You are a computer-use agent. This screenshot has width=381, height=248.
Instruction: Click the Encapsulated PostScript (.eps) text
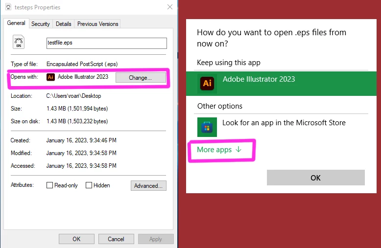click(x=82, y=64)
